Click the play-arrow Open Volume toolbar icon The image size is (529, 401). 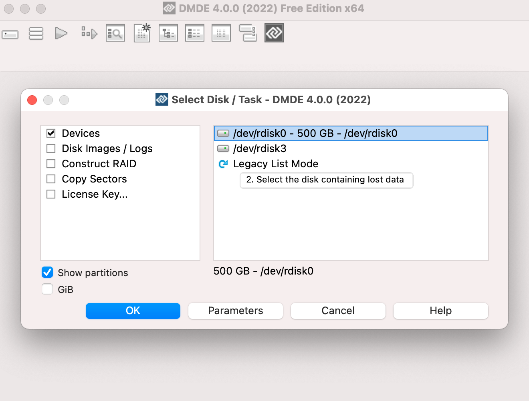61,33
